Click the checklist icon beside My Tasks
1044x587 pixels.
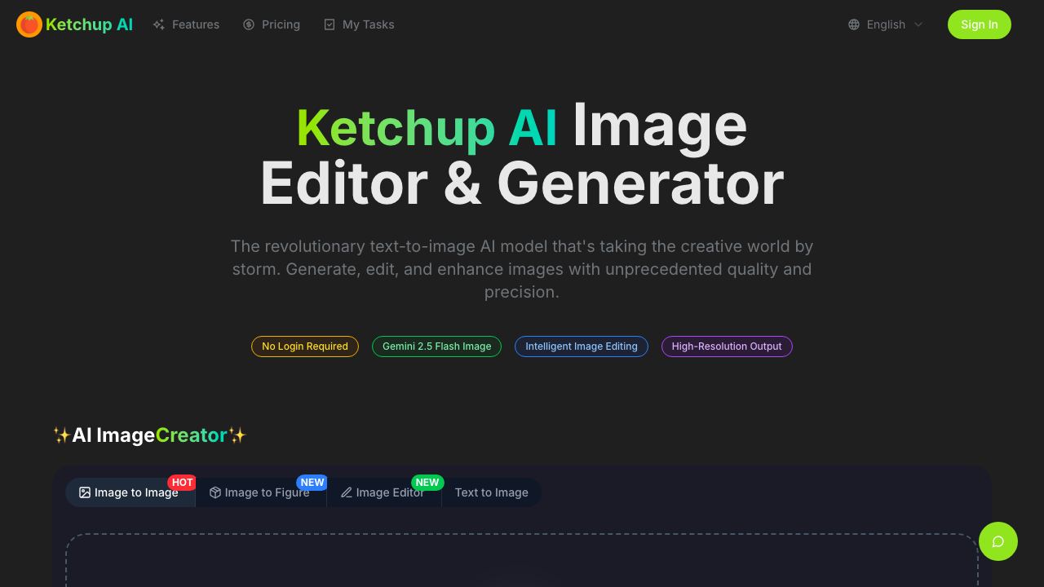coord(330,24)
